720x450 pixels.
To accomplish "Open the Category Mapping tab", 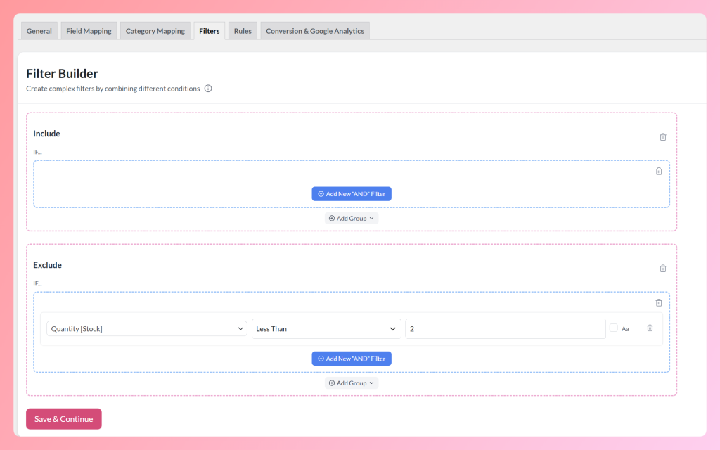I will coord(155,31).
